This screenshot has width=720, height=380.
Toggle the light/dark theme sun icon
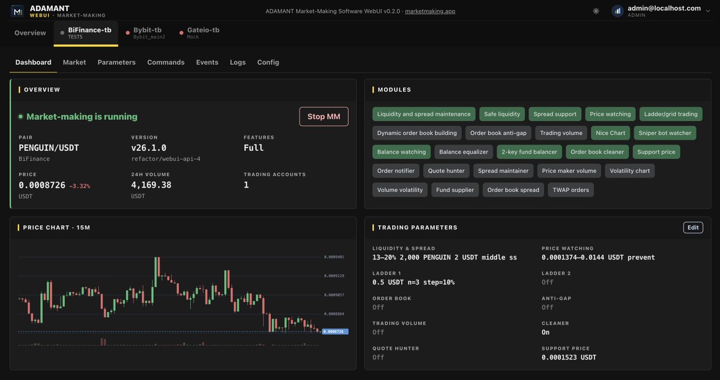click(x=596, y=11)
